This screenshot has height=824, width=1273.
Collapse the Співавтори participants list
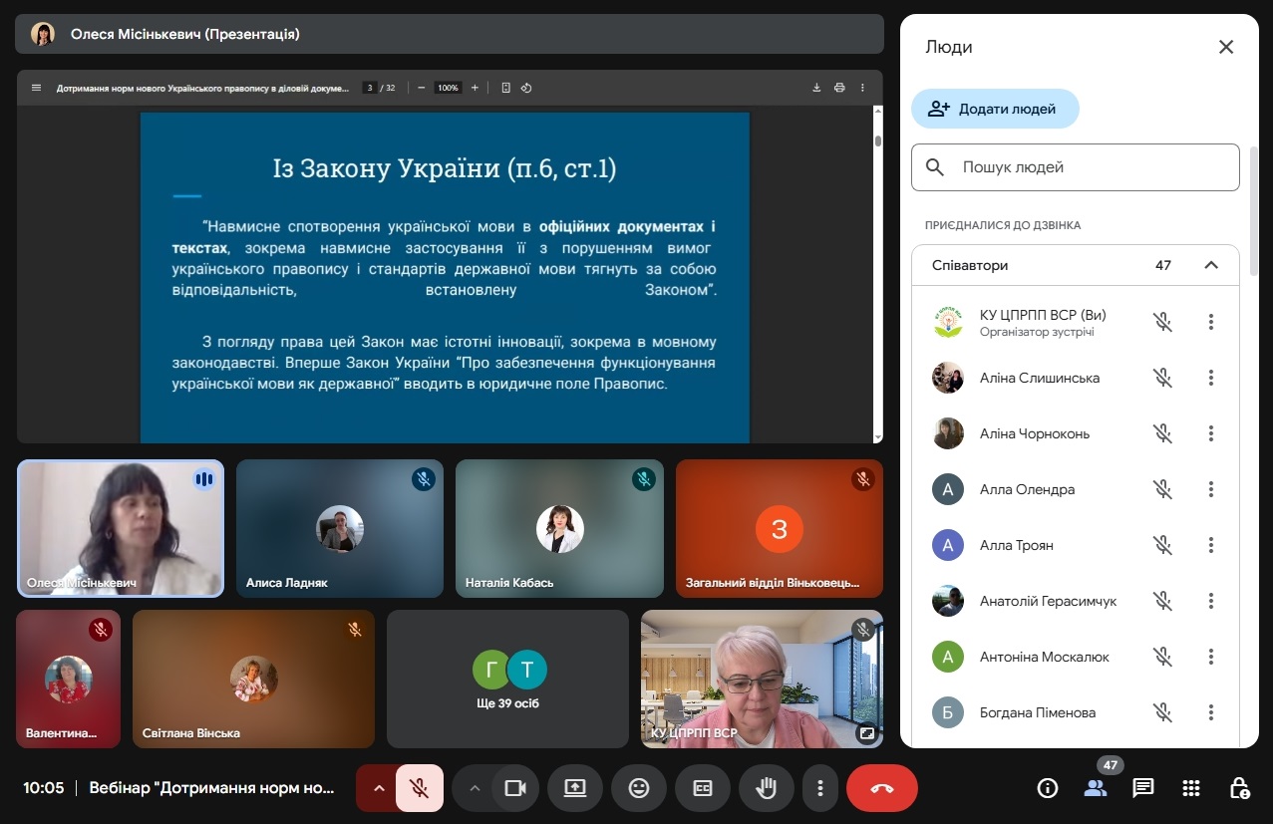coord(1211,265)
